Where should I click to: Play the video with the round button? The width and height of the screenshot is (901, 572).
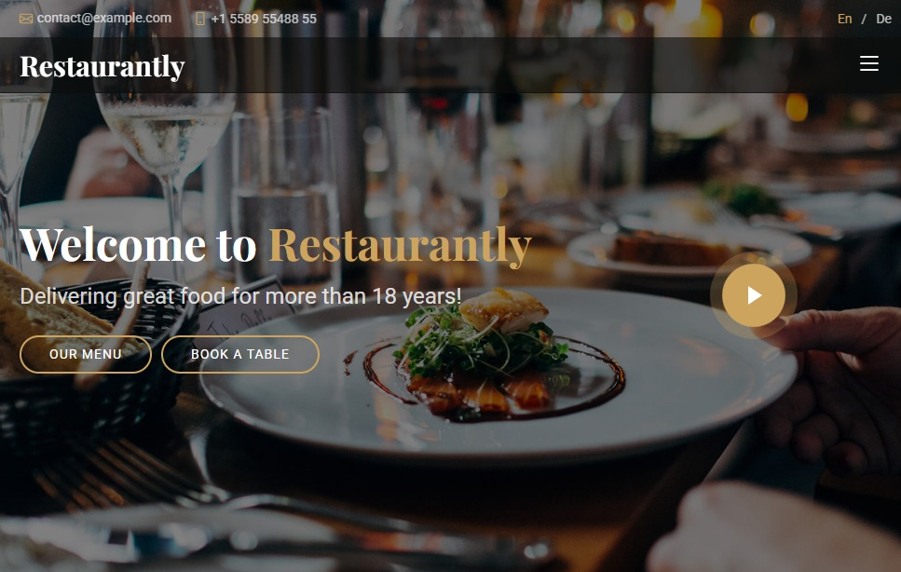754,295
